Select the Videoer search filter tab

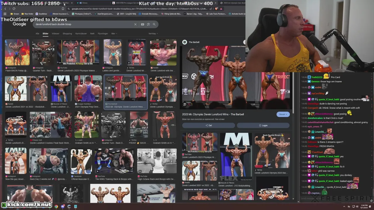click(x=56, y=34)
